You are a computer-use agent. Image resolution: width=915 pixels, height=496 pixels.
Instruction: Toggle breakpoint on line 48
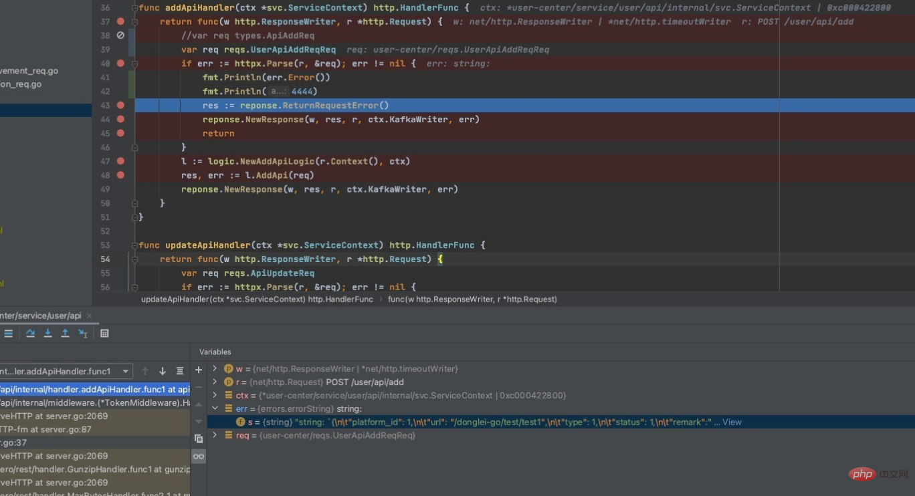click(x=120, y=175)
